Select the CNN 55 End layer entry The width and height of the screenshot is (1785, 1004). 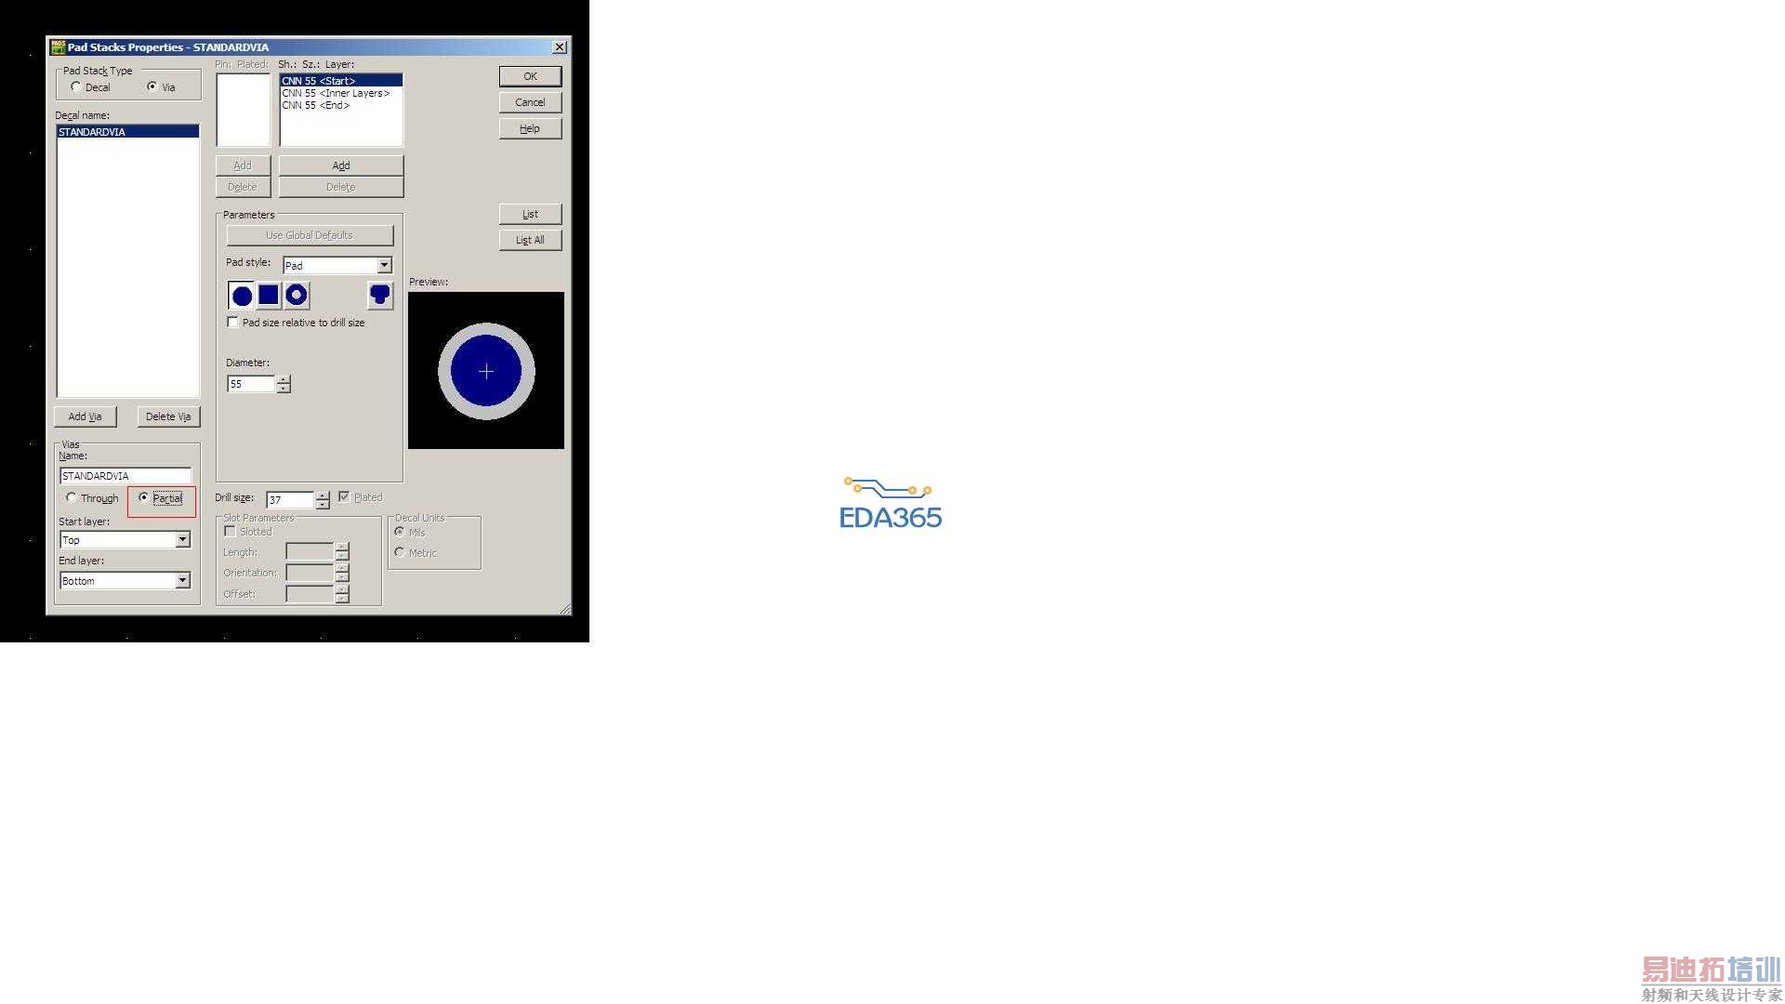pos(316,105)
